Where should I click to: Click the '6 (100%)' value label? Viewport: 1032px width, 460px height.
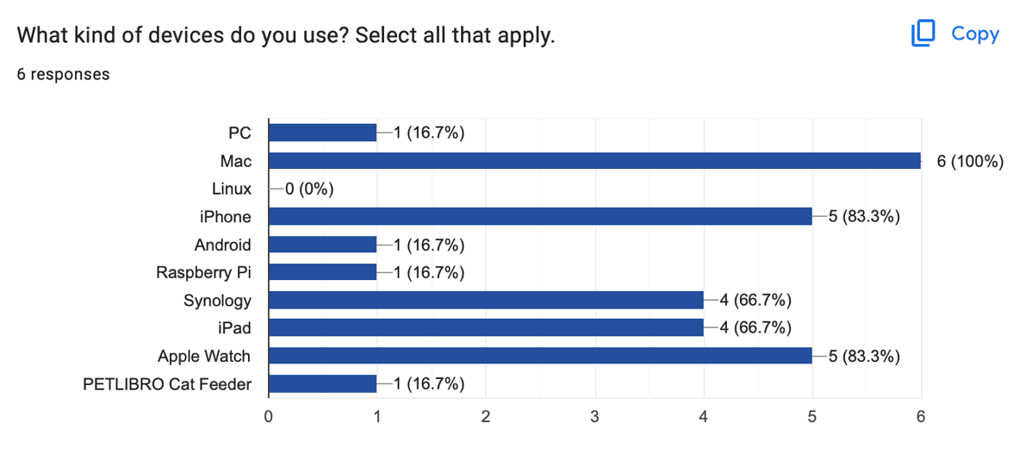point(969,161)
